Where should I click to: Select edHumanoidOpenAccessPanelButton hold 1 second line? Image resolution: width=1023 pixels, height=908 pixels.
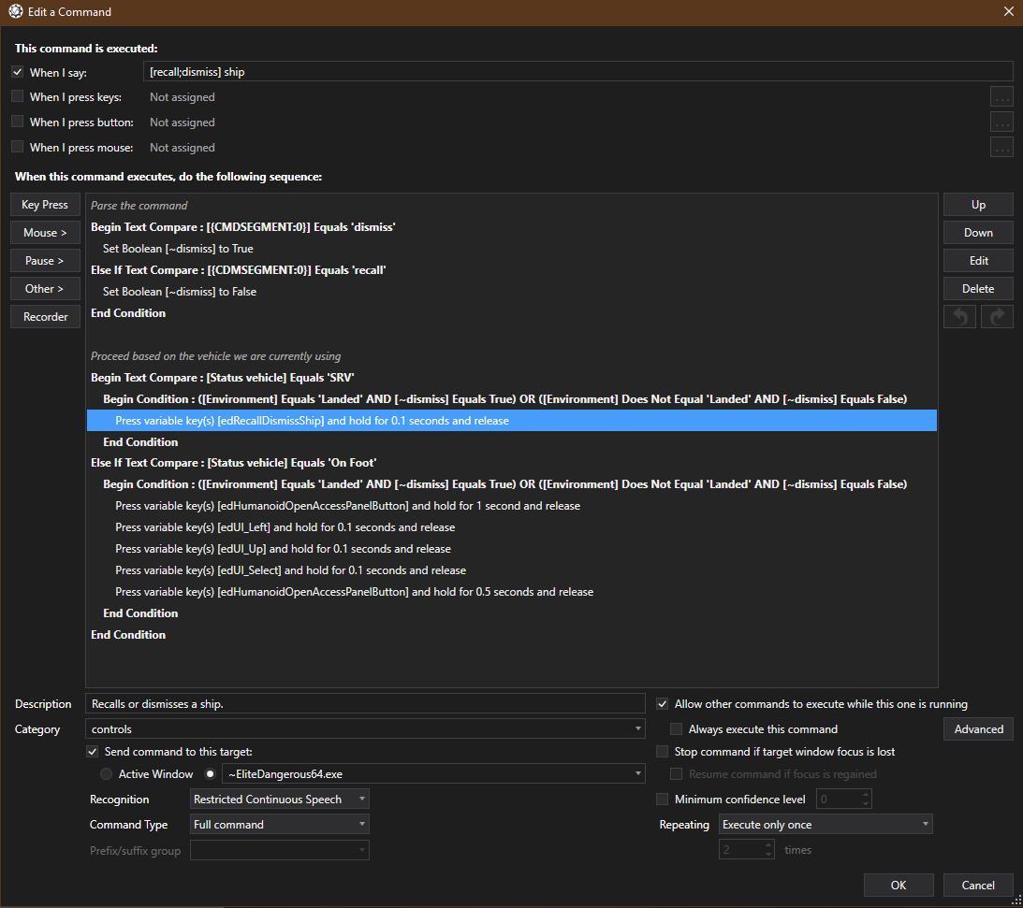coord(511,506)
